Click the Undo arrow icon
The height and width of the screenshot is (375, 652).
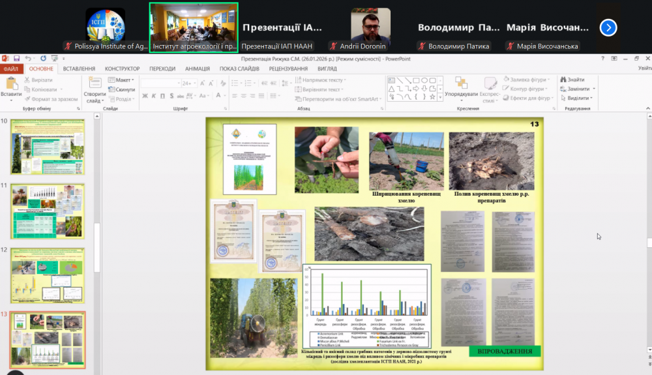coord(29,58)
